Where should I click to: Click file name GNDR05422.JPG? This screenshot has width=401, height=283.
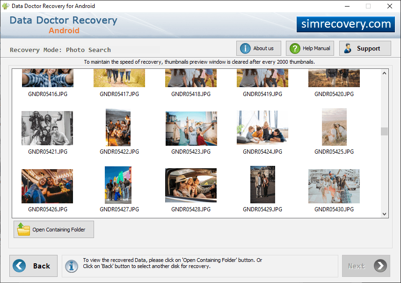tap(119, 152)
